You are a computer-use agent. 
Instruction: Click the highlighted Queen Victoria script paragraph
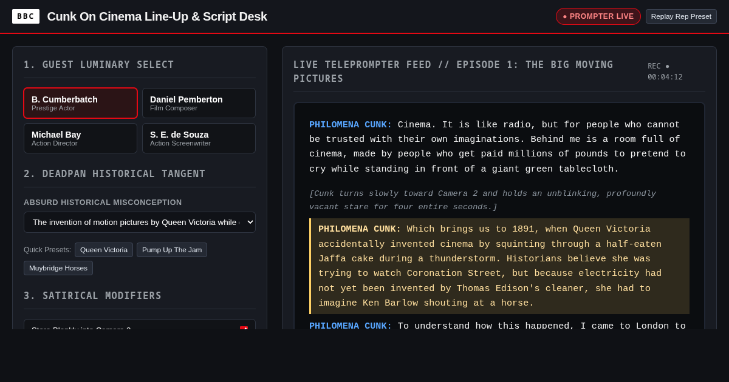coord(499,266)
